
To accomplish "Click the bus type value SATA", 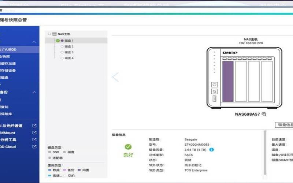I will [x=189, y=155].
